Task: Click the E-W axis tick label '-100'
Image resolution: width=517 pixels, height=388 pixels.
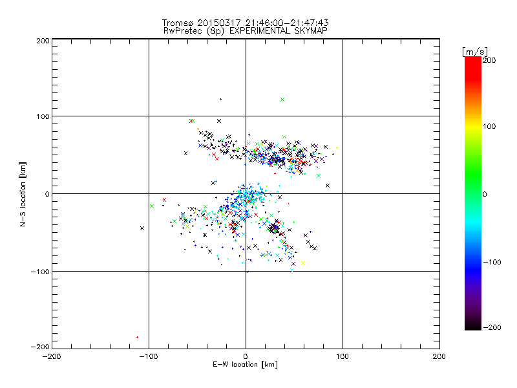Action: (149, 356)
